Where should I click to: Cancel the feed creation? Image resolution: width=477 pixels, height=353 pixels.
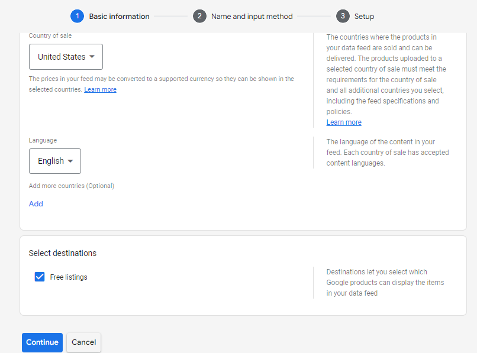point(83,342)
